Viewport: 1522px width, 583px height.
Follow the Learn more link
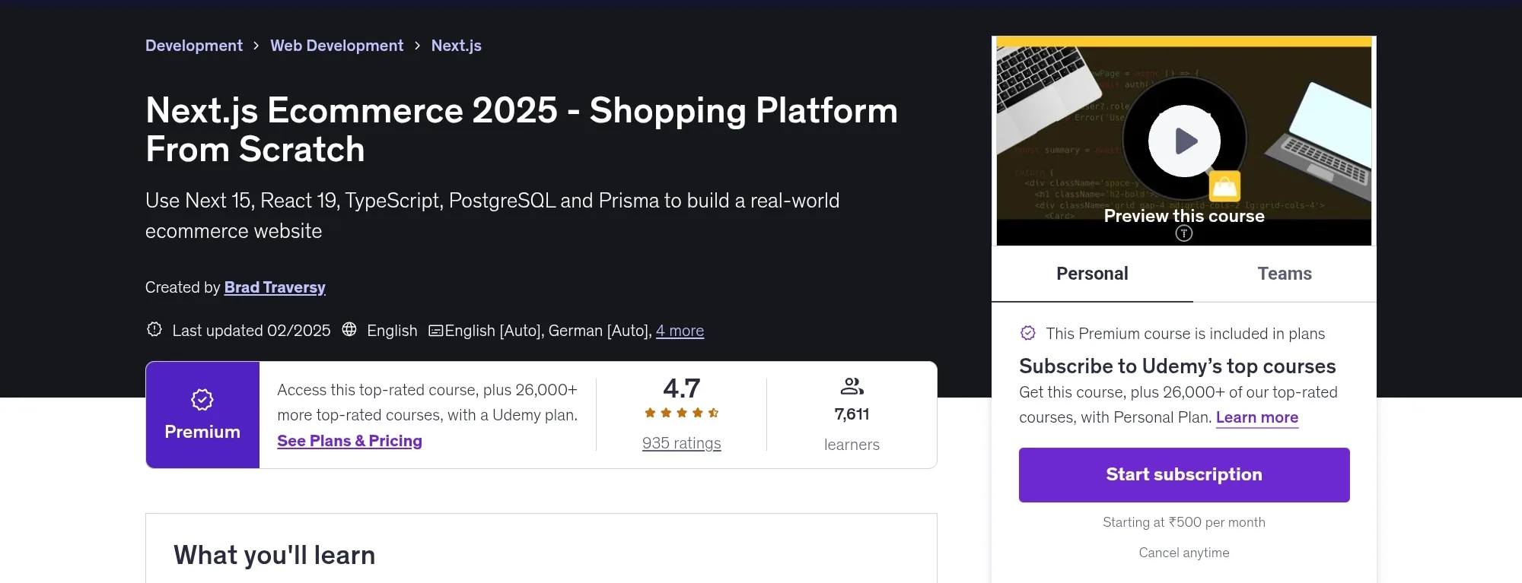pyautogui.click(x=1257, y=417)
